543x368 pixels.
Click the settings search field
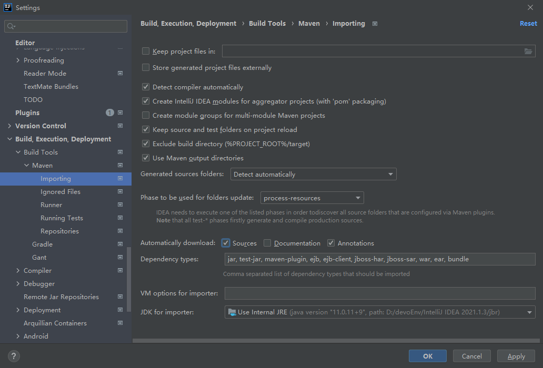pyautogui.click(x=66, y=26)
